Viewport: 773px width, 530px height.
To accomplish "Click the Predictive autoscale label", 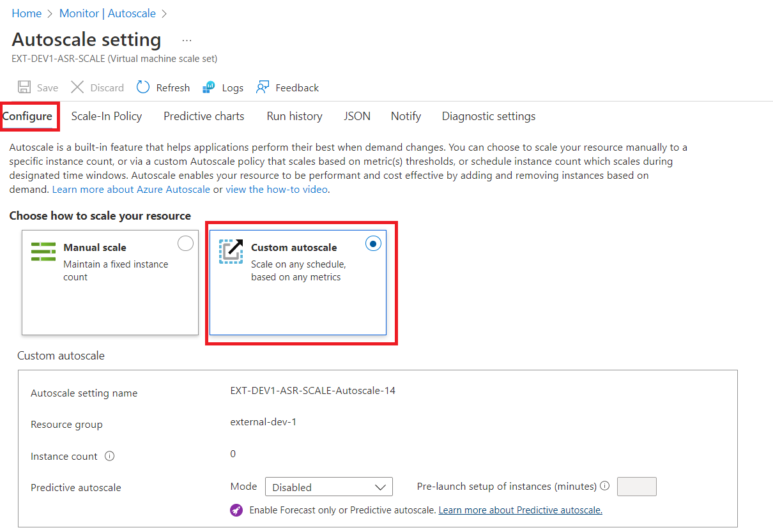I will point(76,488).
